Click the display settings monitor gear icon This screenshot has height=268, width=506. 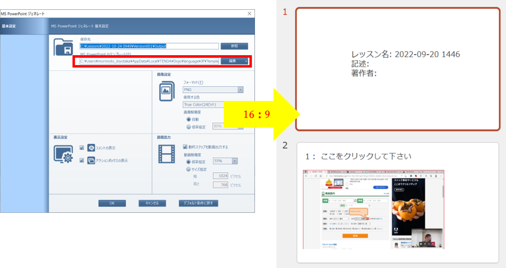63,154
